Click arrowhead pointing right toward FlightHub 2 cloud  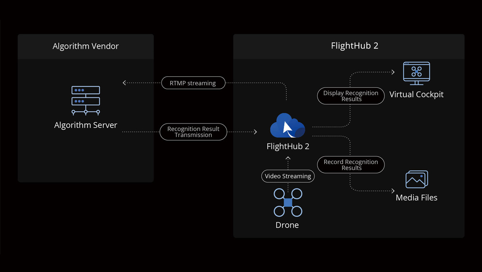(x=255, y=132)
